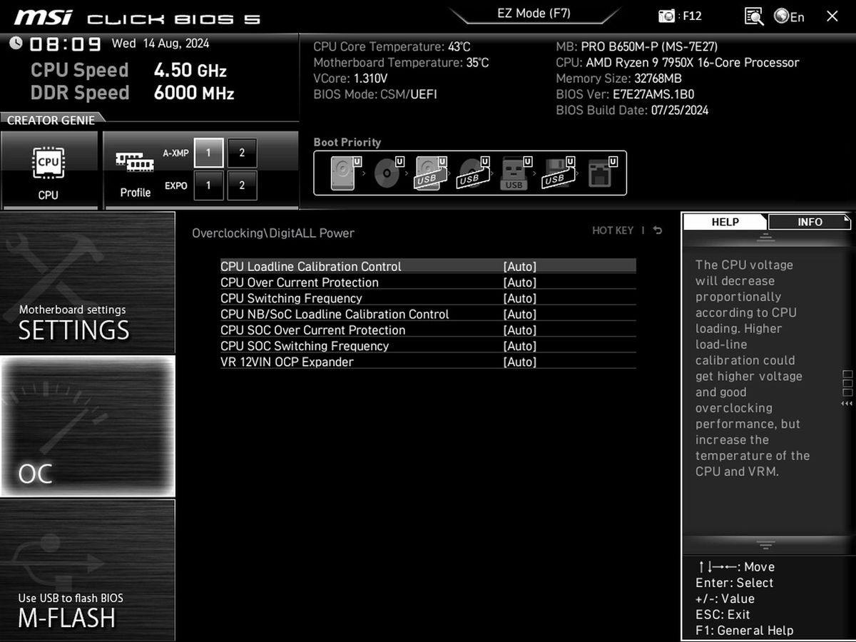Image resolution: width=856 pixels, height=642 pixels.
Task: Change language via the globe En icon
Action: pos(789,16)
